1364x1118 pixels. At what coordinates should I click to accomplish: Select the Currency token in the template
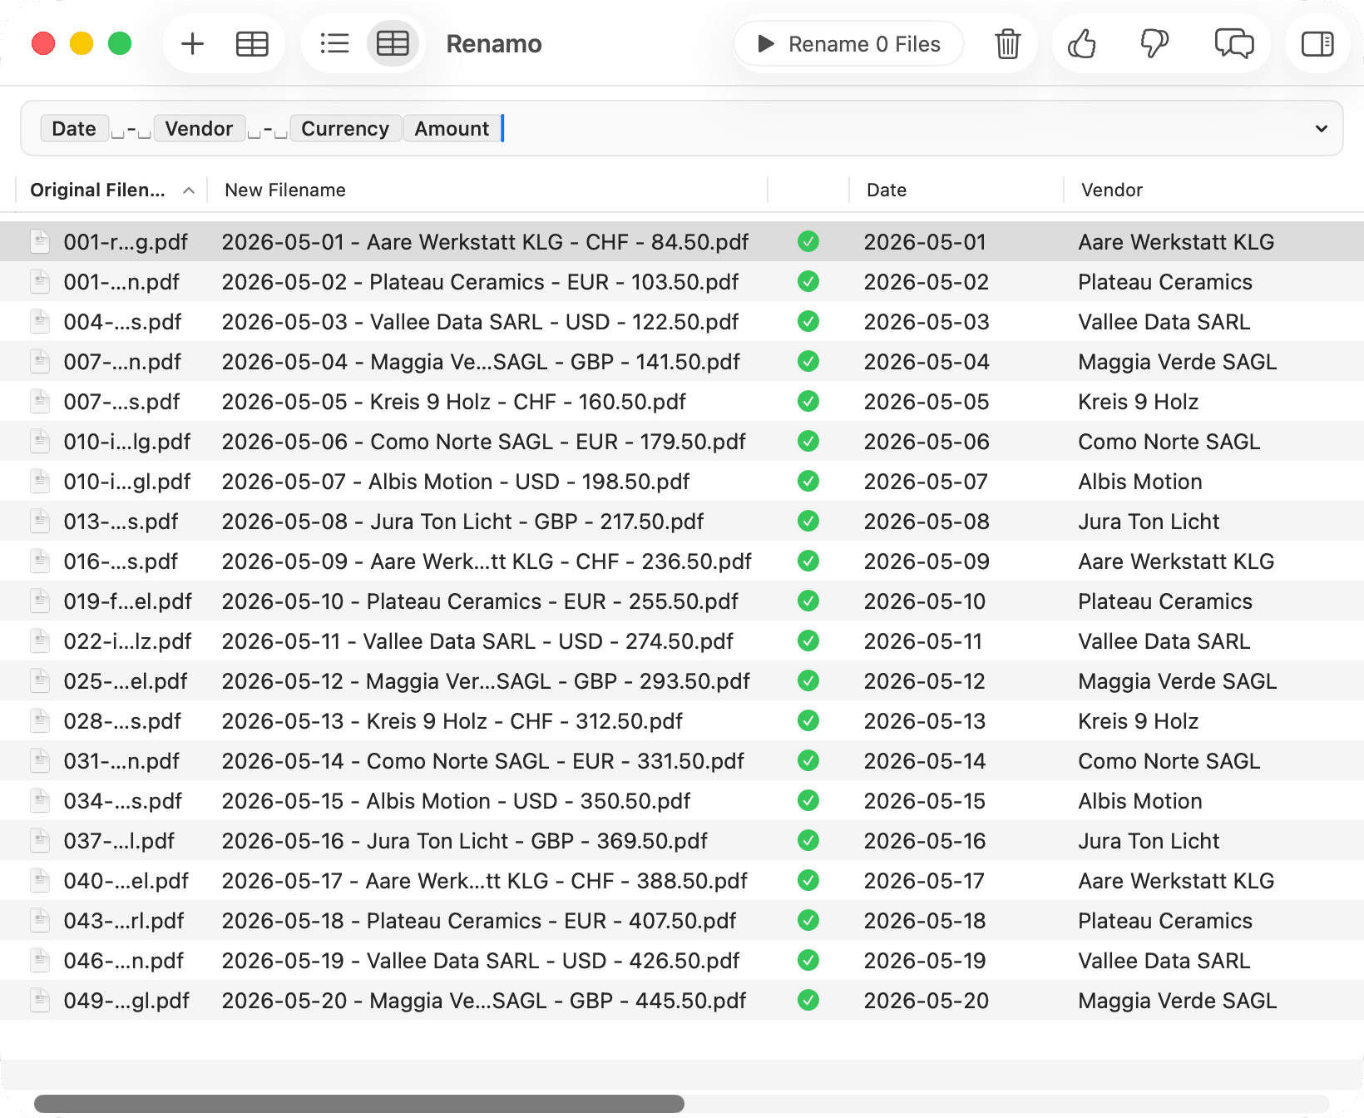pos(345,128)
